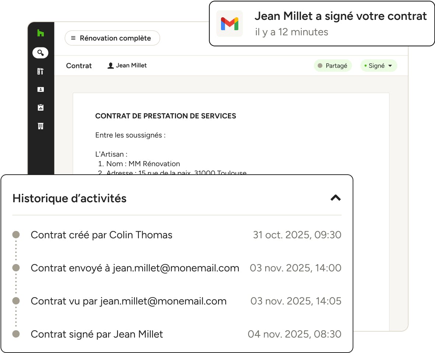Collapse the Historique d'activités panel

tap(336, 198)
